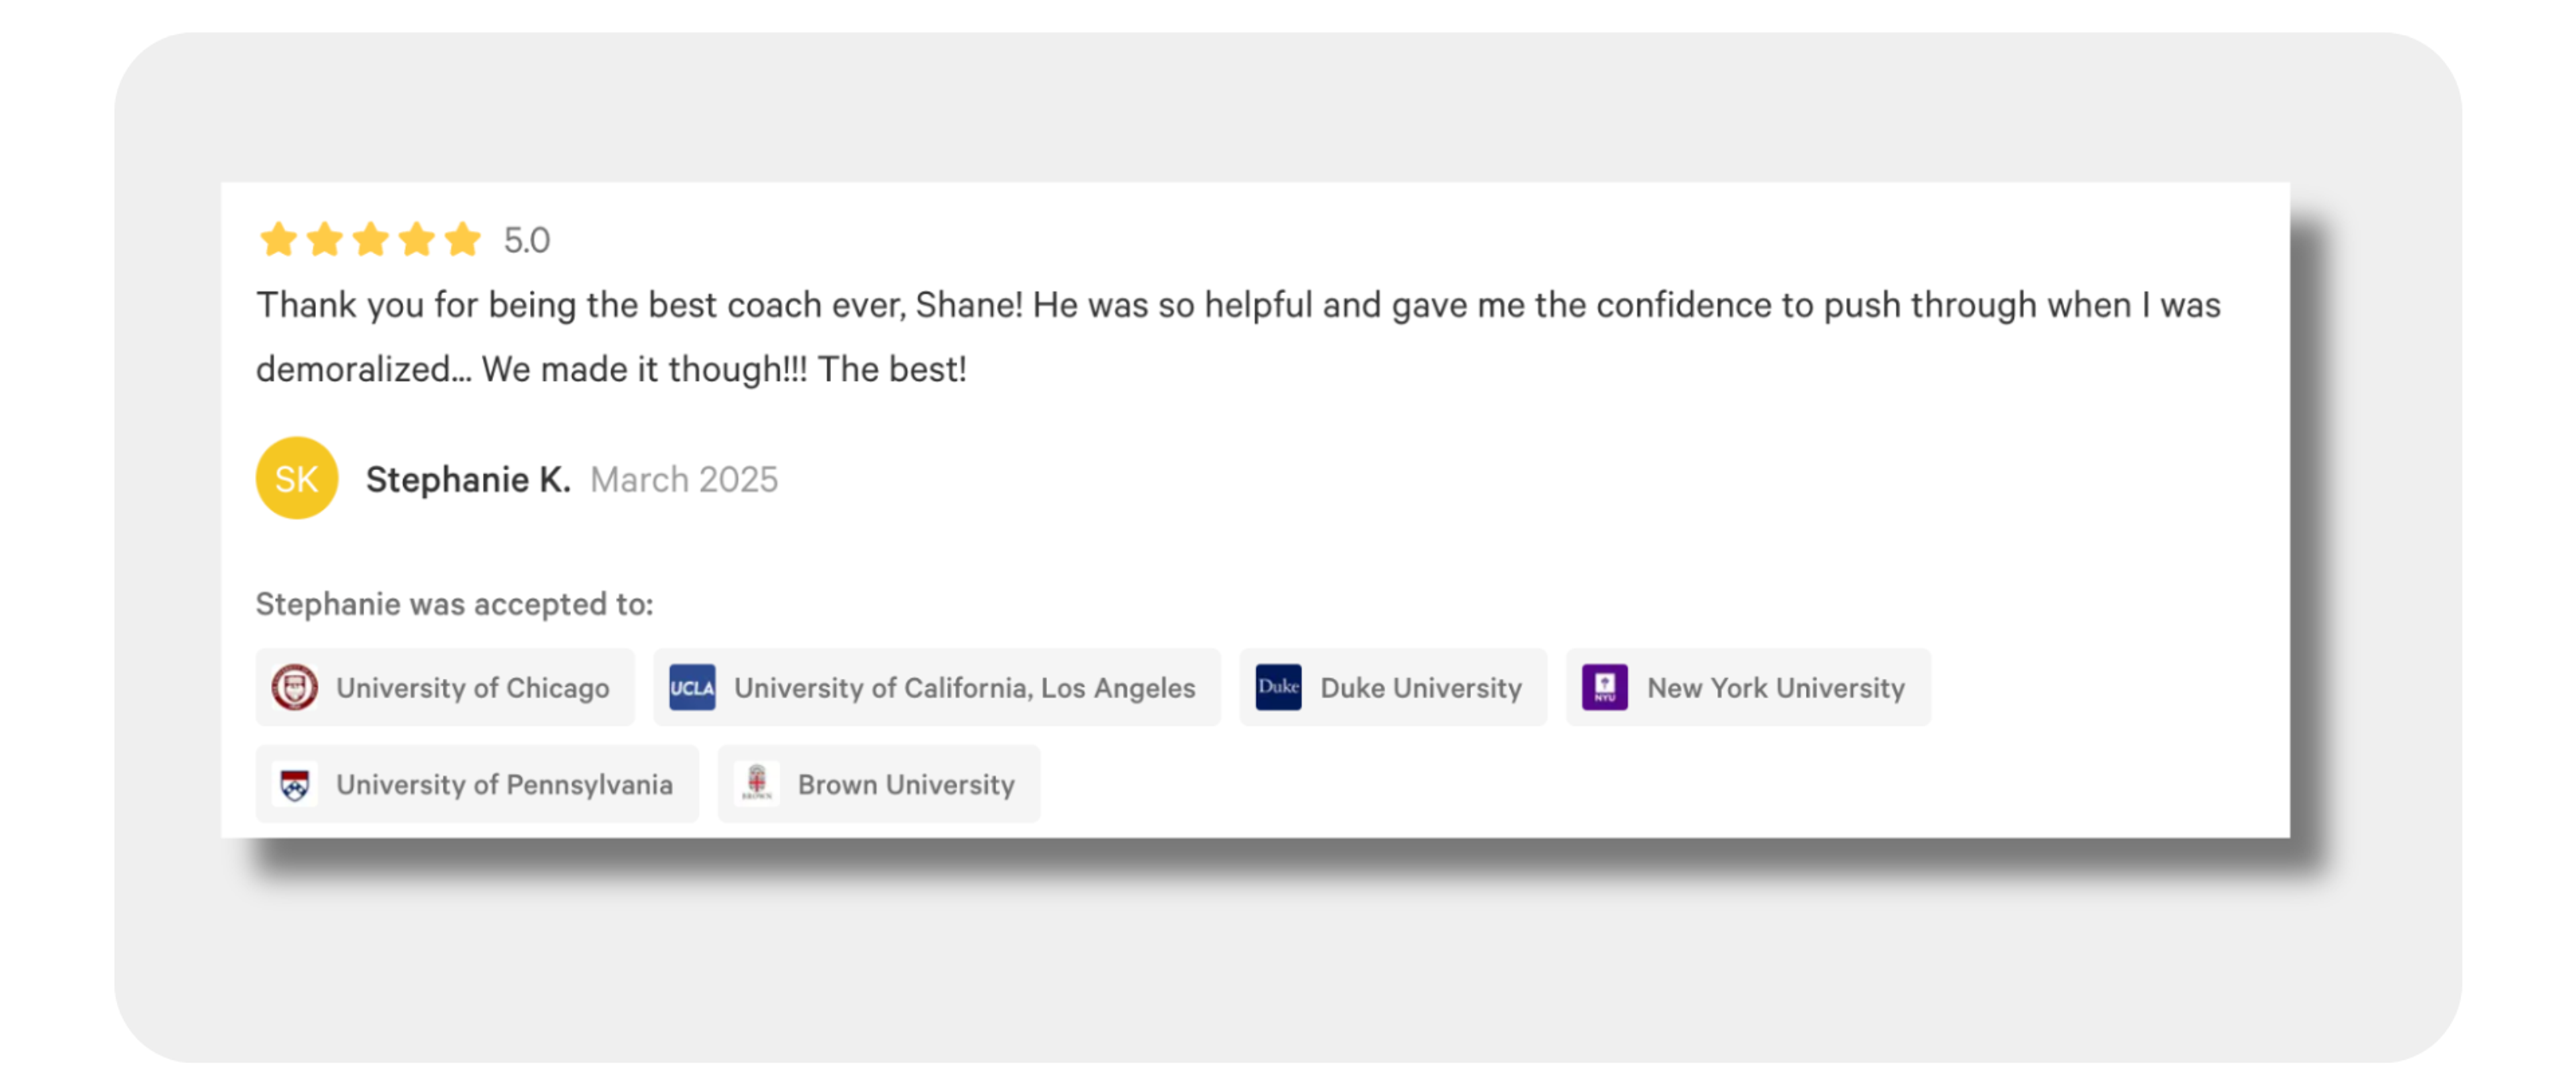This screenshot has height=1092, width=2576.
Task: Click the UCLA logo icon
Action: point(692,687)
